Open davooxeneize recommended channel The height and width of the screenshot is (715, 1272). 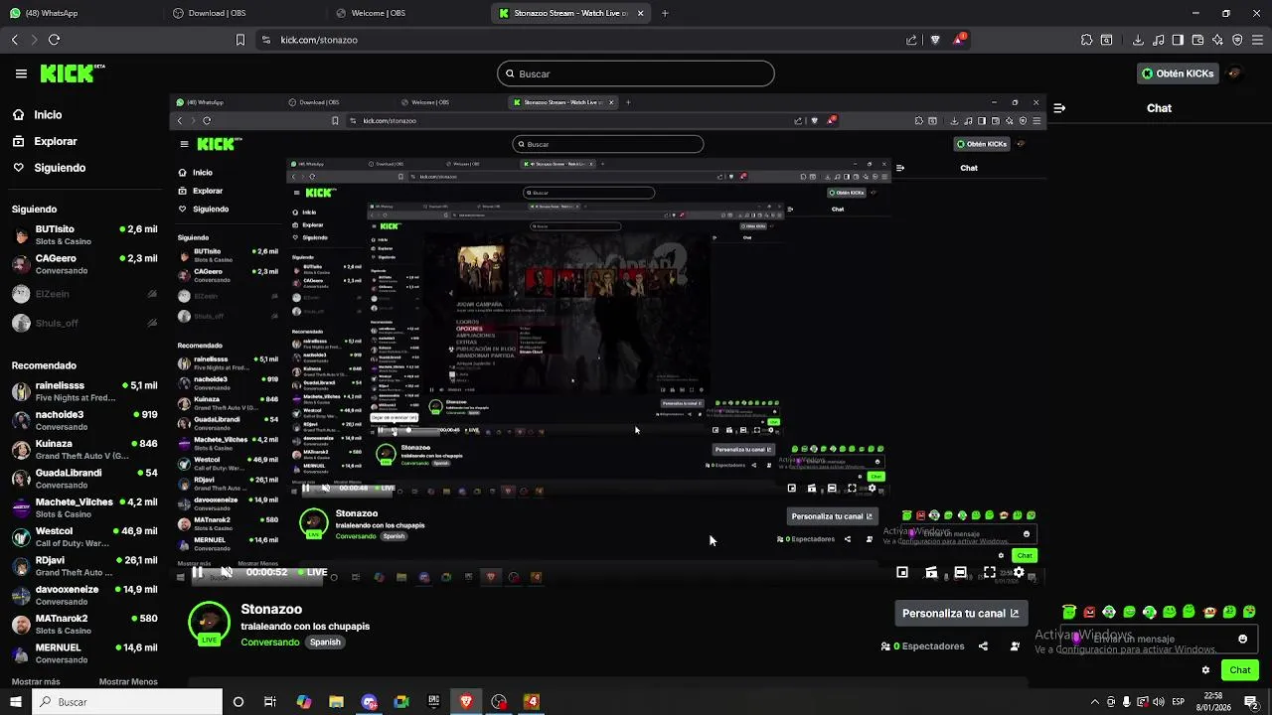point(84,594)
